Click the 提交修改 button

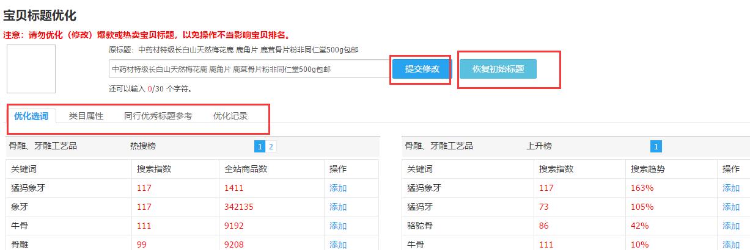tap(422, 69)
